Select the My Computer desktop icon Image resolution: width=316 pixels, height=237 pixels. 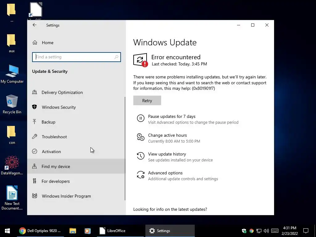(12, 74)
